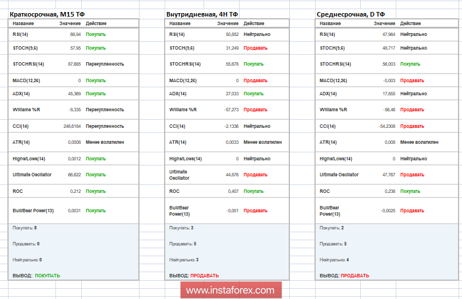Select ROC value 0,407
462x299 pixels.
(x=233, y=191)
